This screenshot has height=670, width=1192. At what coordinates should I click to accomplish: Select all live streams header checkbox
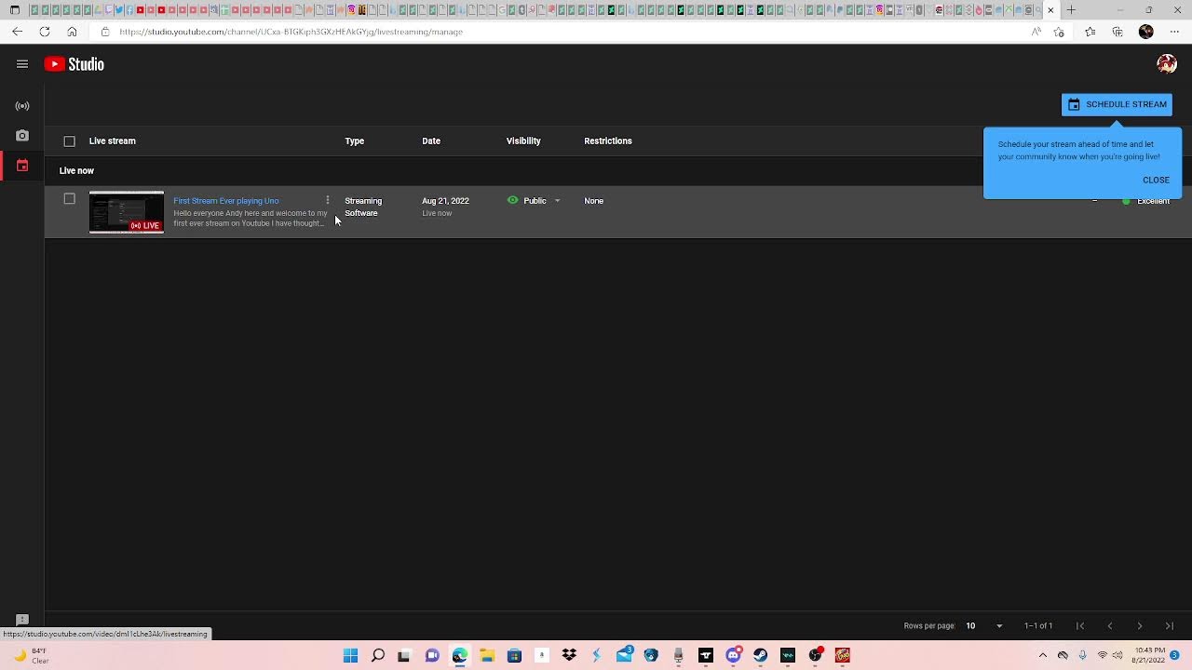pyautogui.click(x=69, y=141)
